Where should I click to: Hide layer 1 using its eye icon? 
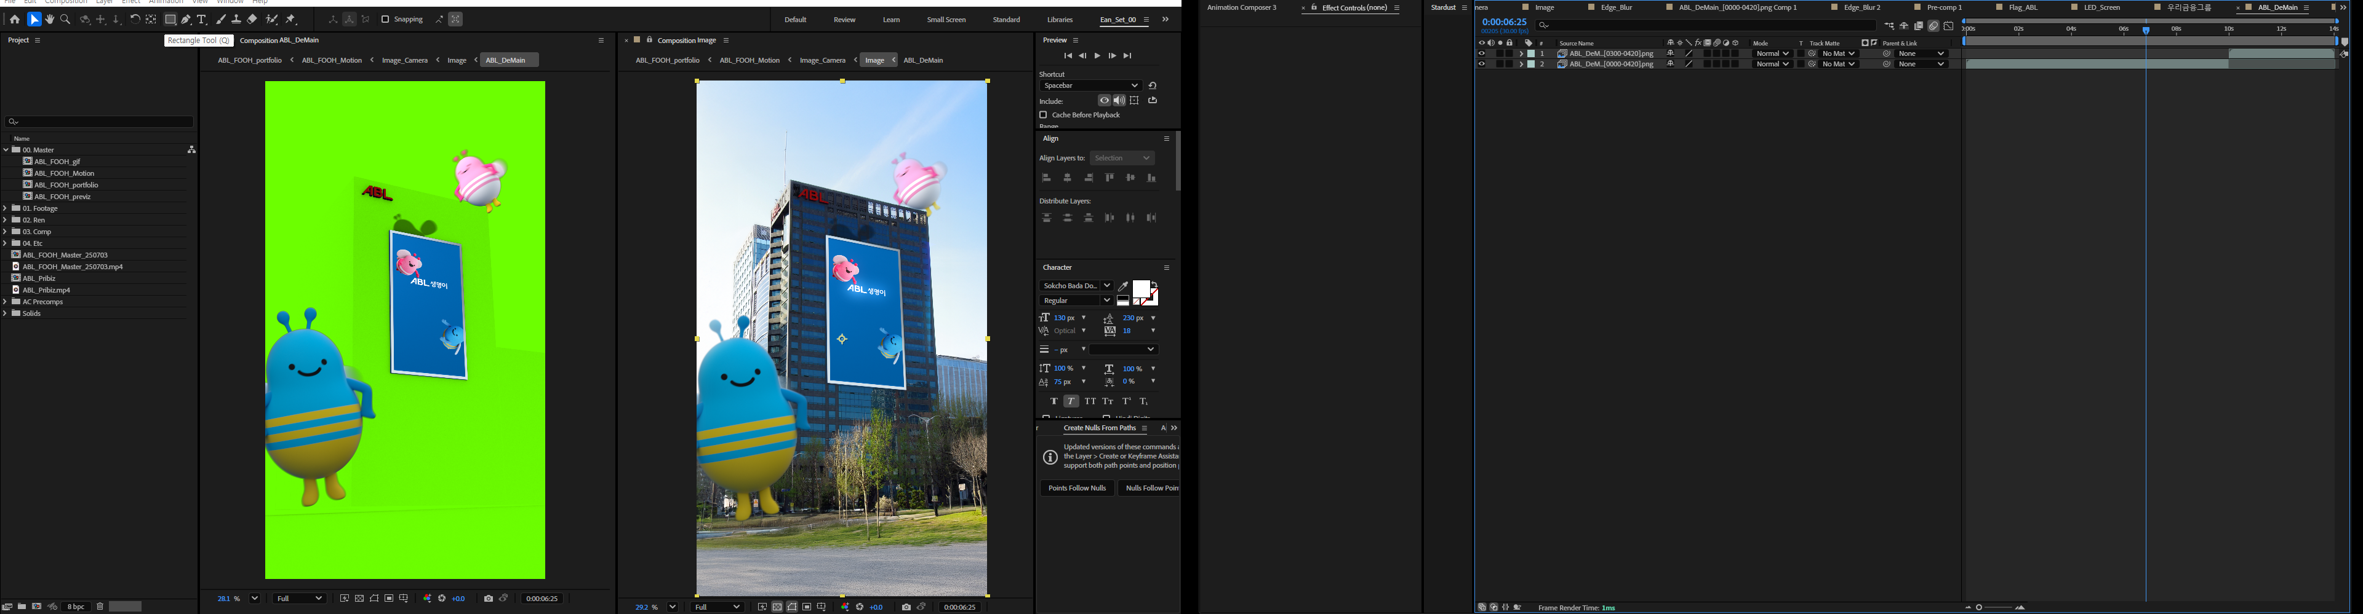[x=1481, y=54]
